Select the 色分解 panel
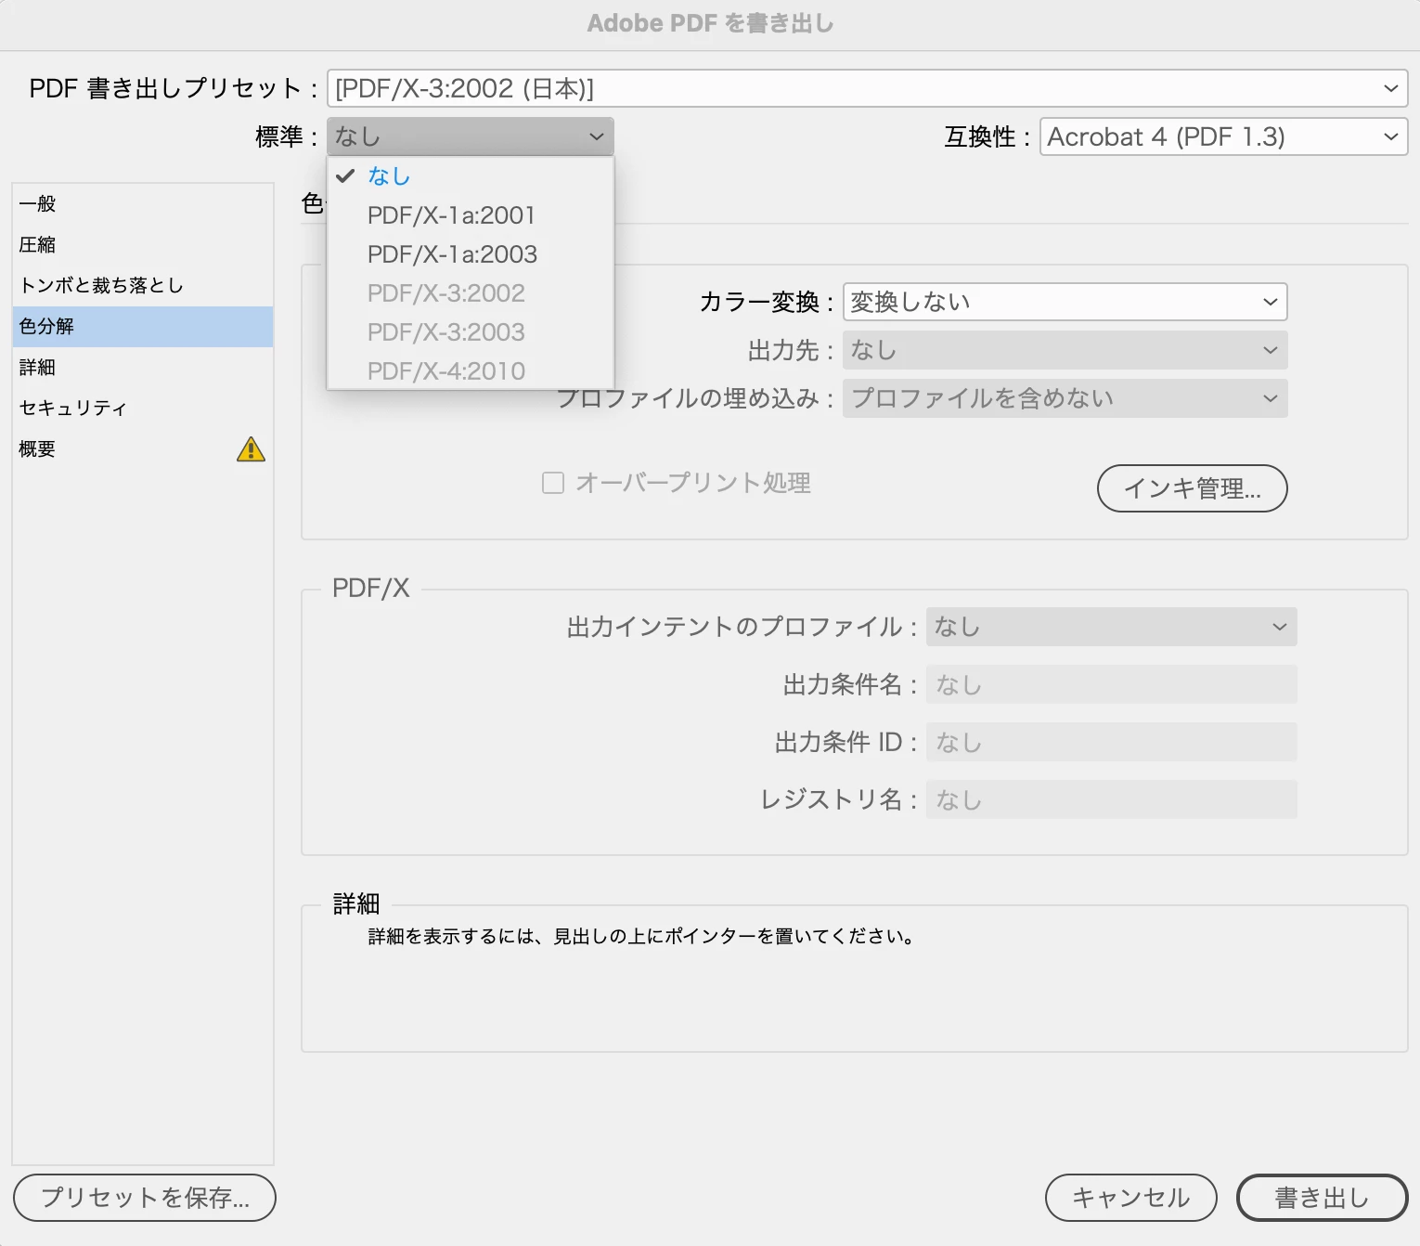1420x1246 pixels. coord(143,327)
